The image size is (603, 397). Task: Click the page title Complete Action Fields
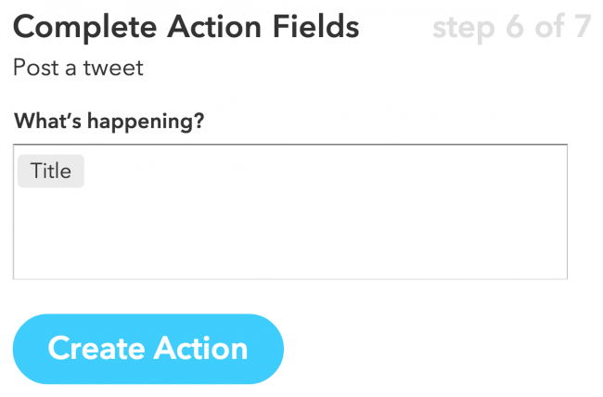coord(186,28)
